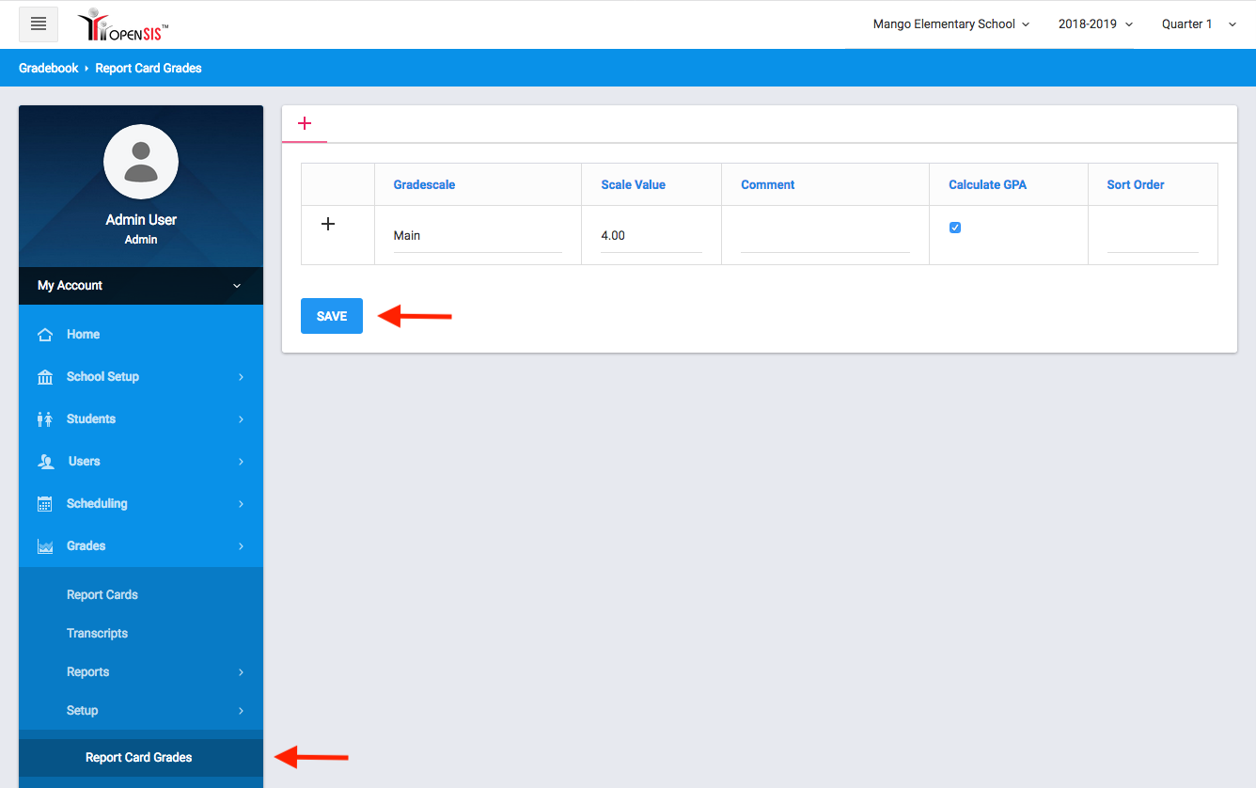Click the black plus icon in Main row
1256x788 pixels.
point(328,224)
